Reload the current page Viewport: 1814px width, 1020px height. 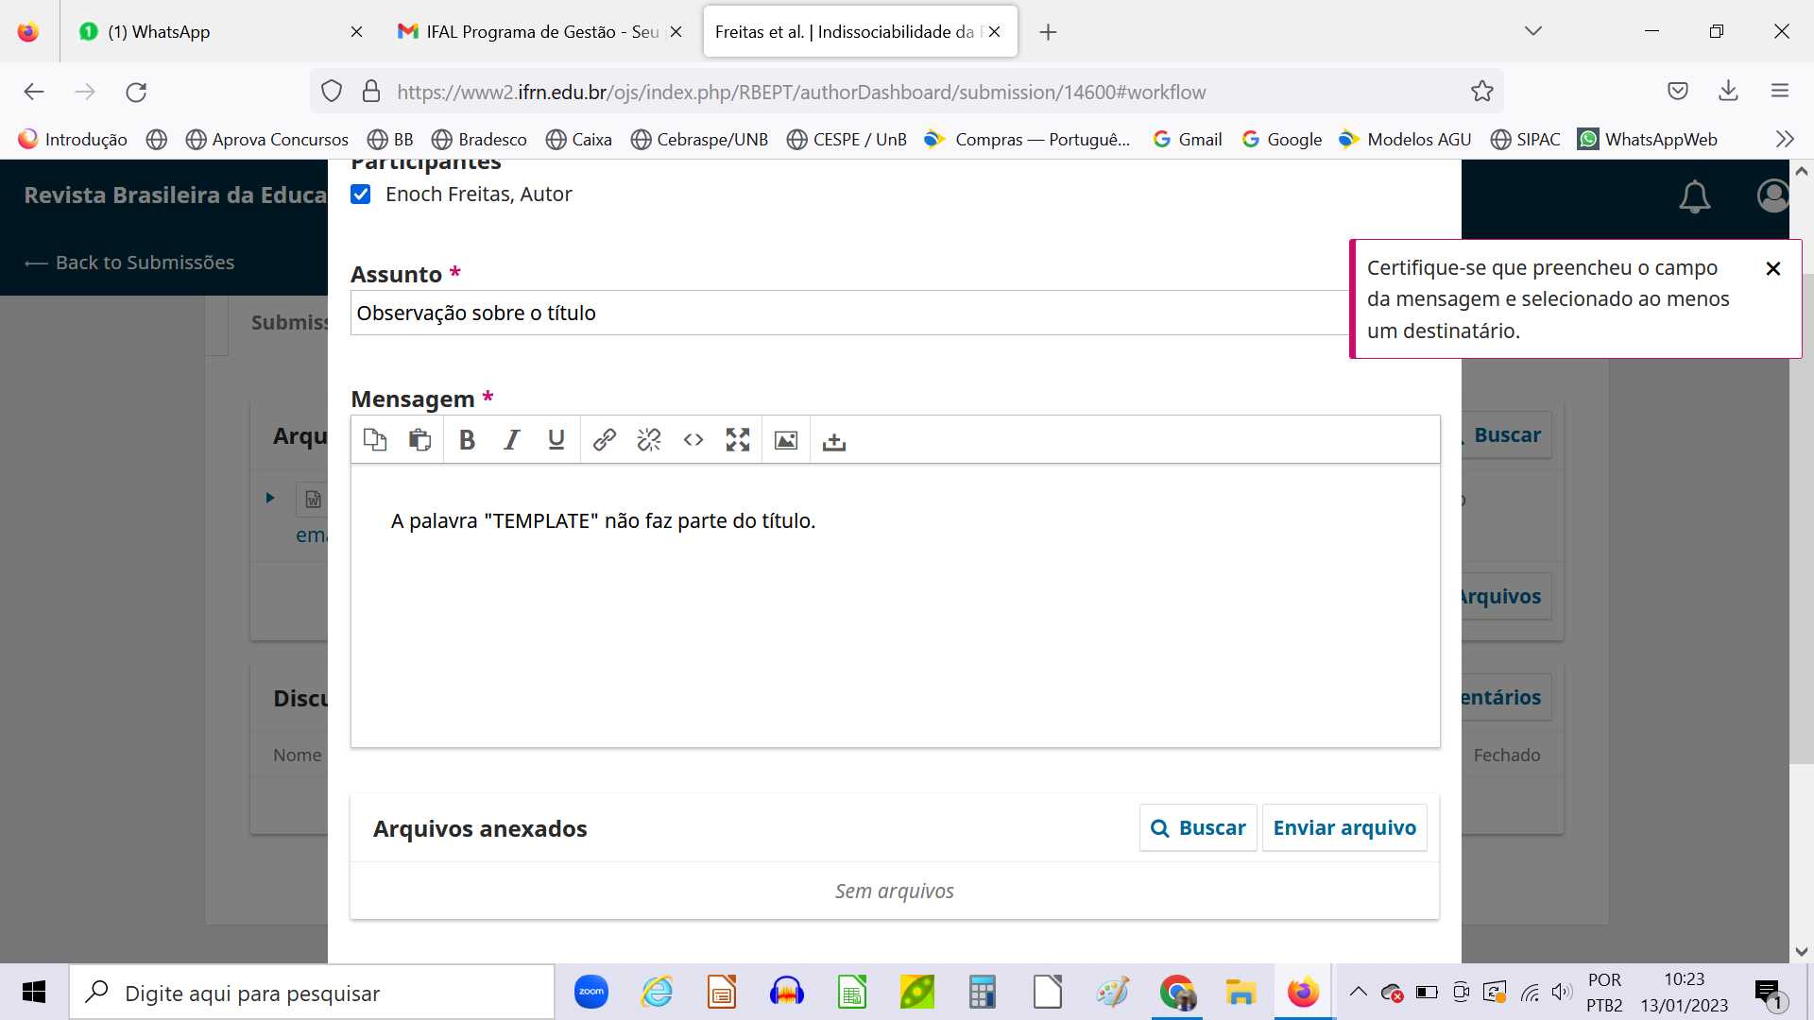[x=136, y=92]
